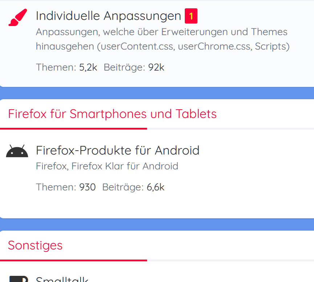Click red underline beneath Sonstiges heading

pyautogui.click(x=73, y=260)
